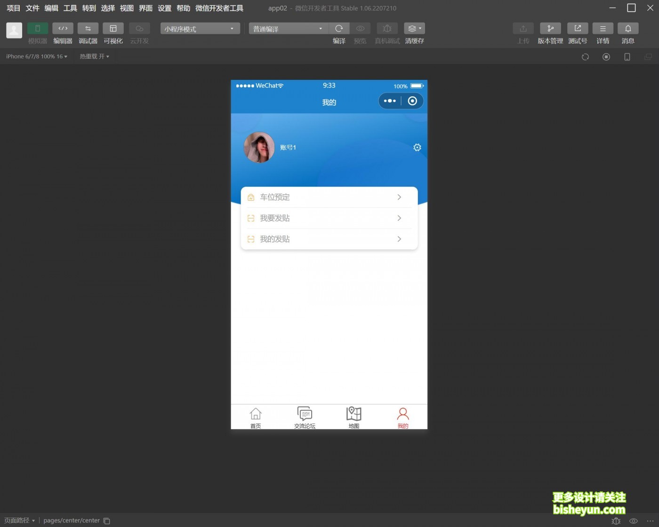The height and width of the screenshot is (527, 659).
Task: Toggle the editor panel button
Action: point(63,29)
